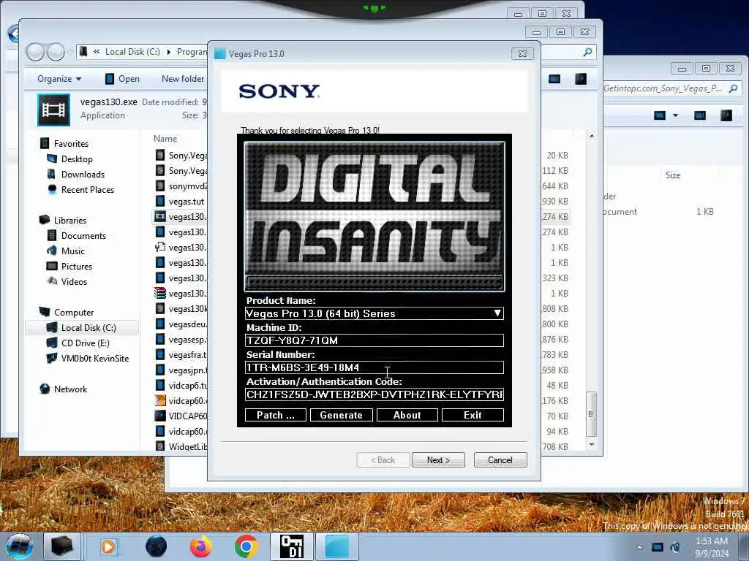This screenshot has width=749, height=561.
Task: Click the preview pane icon in Explorer toolbar
Action: [x=554, y=79]
